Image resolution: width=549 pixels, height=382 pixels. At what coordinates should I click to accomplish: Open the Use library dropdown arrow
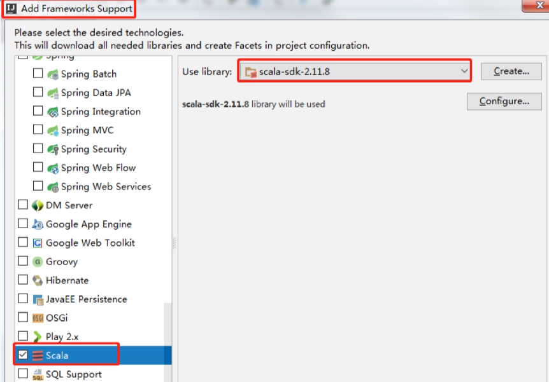point(464,71)
